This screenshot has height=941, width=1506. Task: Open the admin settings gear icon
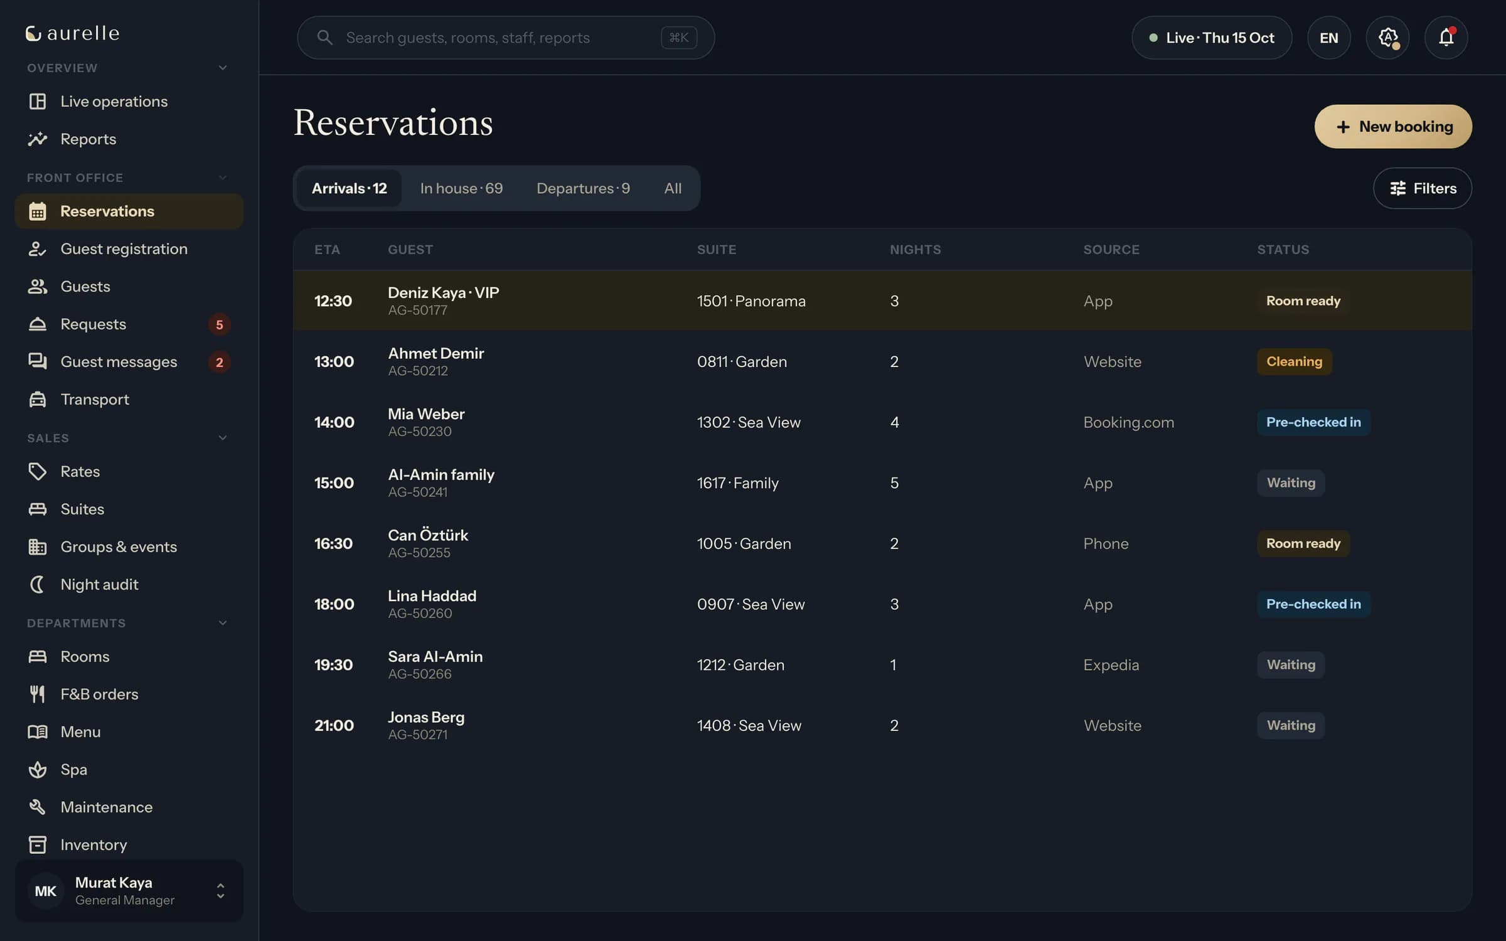pos(1387,38)
